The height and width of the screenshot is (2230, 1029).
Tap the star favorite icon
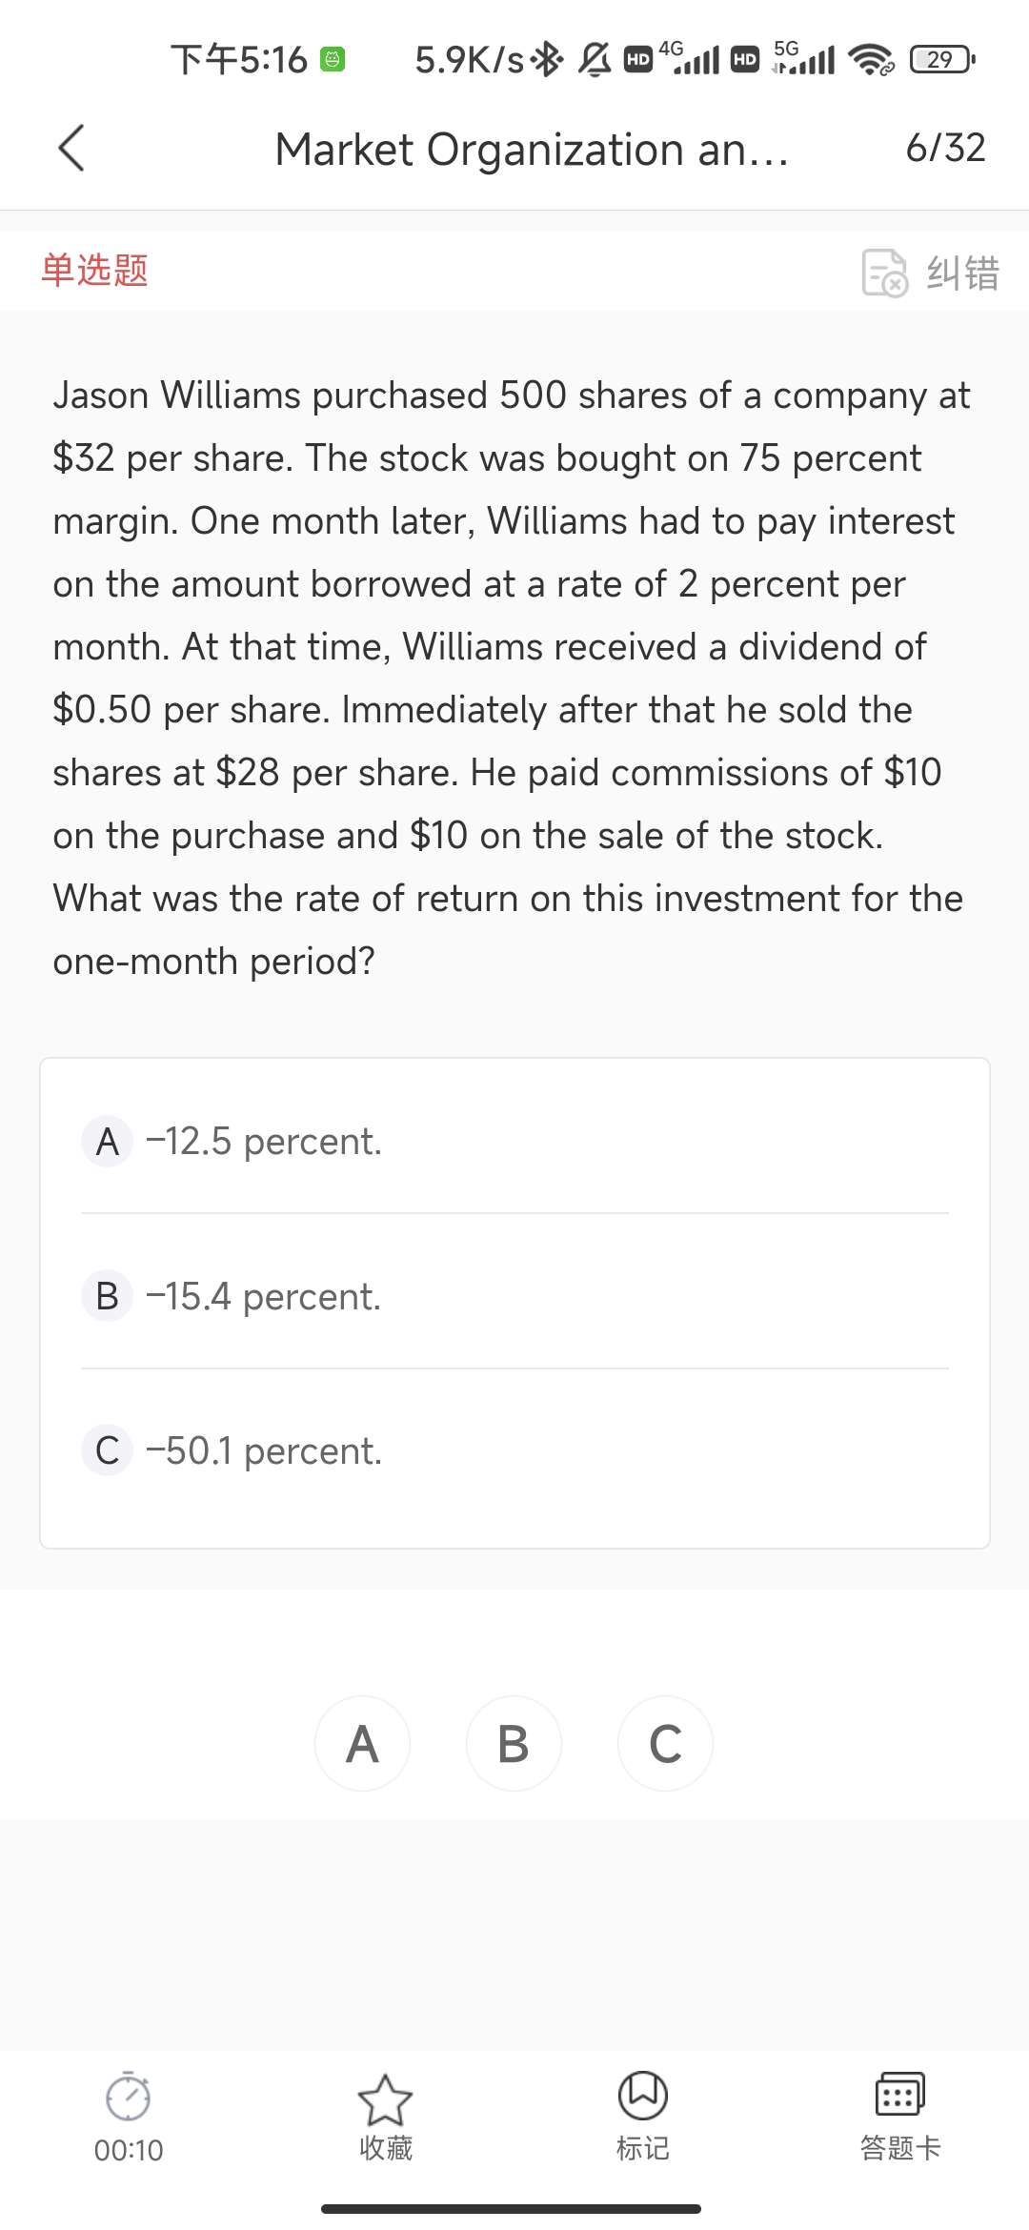385,2100
